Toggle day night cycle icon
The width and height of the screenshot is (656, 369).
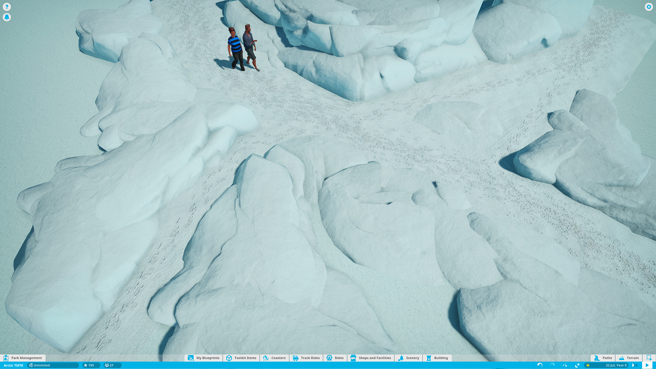coord(577,365)
